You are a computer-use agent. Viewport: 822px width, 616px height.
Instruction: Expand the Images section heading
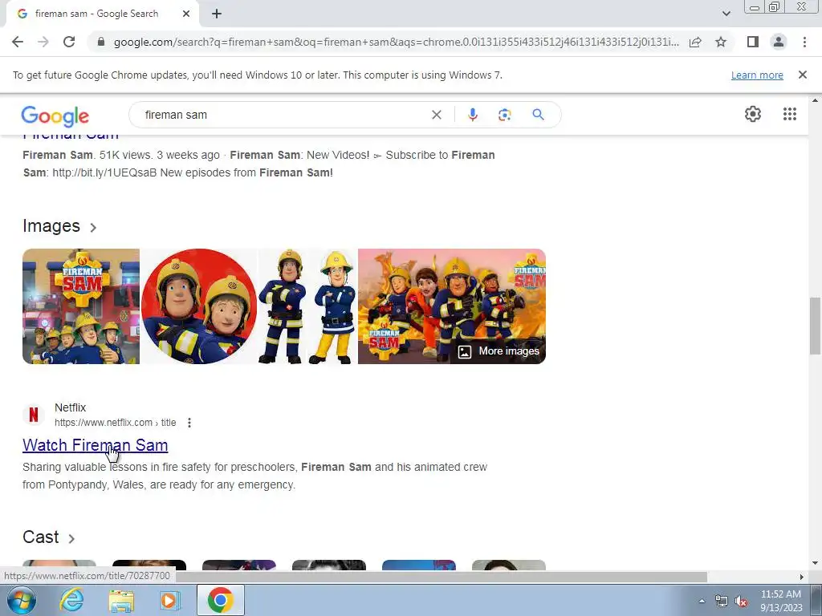tap(59, 226)
